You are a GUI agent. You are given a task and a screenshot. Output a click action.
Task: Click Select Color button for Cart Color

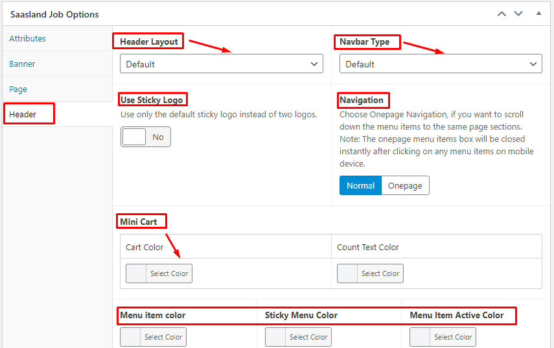[x=169, y=273]
